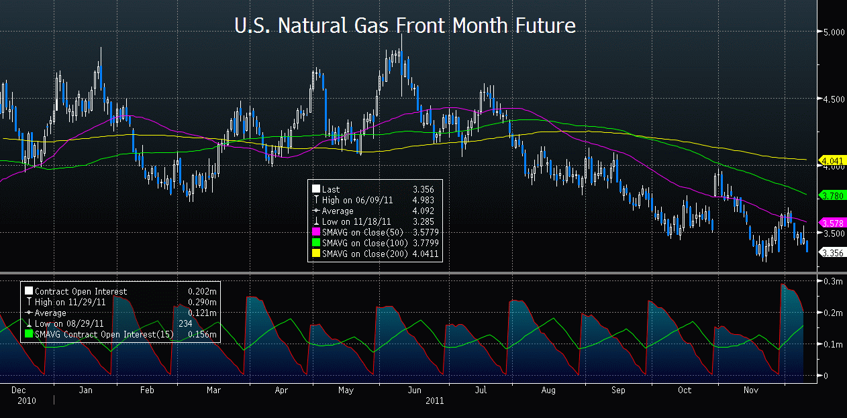
Task: Click the white Contract Open Interest legend square
Action: pyautogui.click(x=28, y=292)
